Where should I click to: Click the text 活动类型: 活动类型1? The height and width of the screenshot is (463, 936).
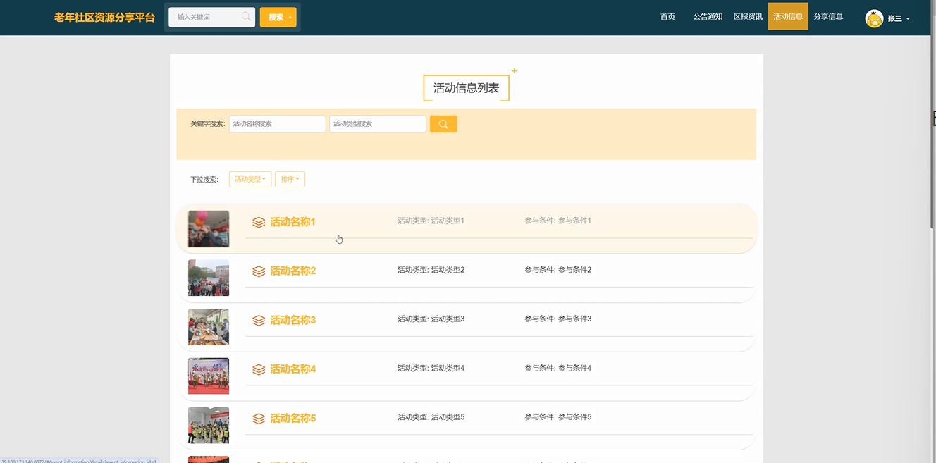pos(431,221)
